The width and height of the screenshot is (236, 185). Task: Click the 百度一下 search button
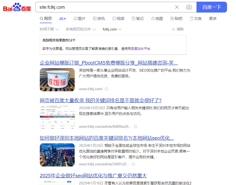pyautogui.click(x=212, y=7)
